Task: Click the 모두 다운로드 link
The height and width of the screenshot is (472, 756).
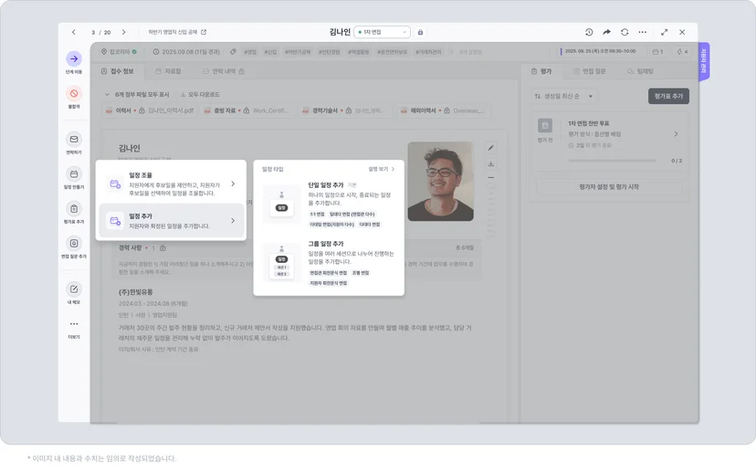Action: tap(200, 95)
